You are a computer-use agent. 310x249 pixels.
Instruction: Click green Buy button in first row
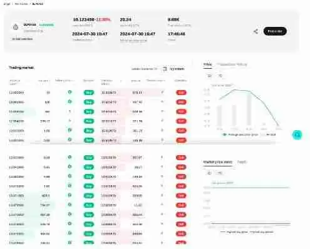tap(89, 93)
